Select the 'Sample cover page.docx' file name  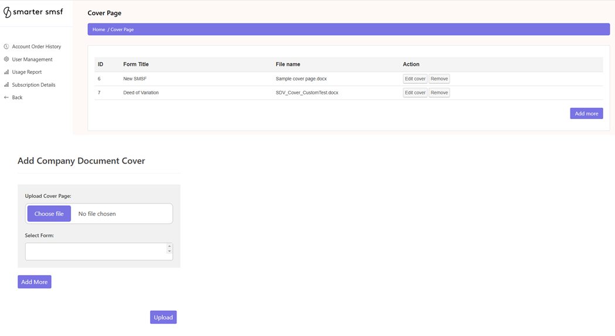[x=301, y=79]
